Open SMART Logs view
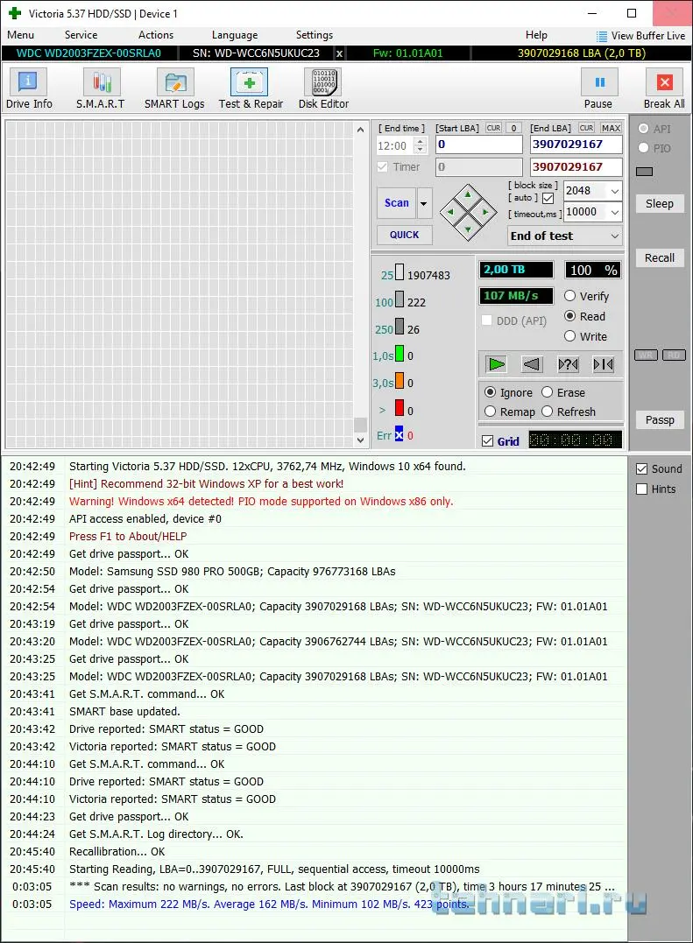693x943 pixels. (x=174, y=88)
